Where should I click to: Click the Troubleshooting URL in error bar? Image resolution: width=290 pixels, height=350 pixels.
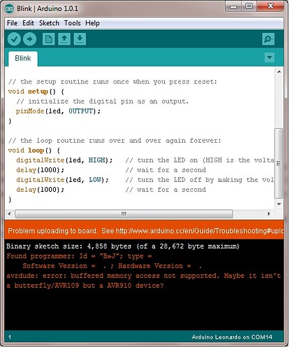coord(200,231)
